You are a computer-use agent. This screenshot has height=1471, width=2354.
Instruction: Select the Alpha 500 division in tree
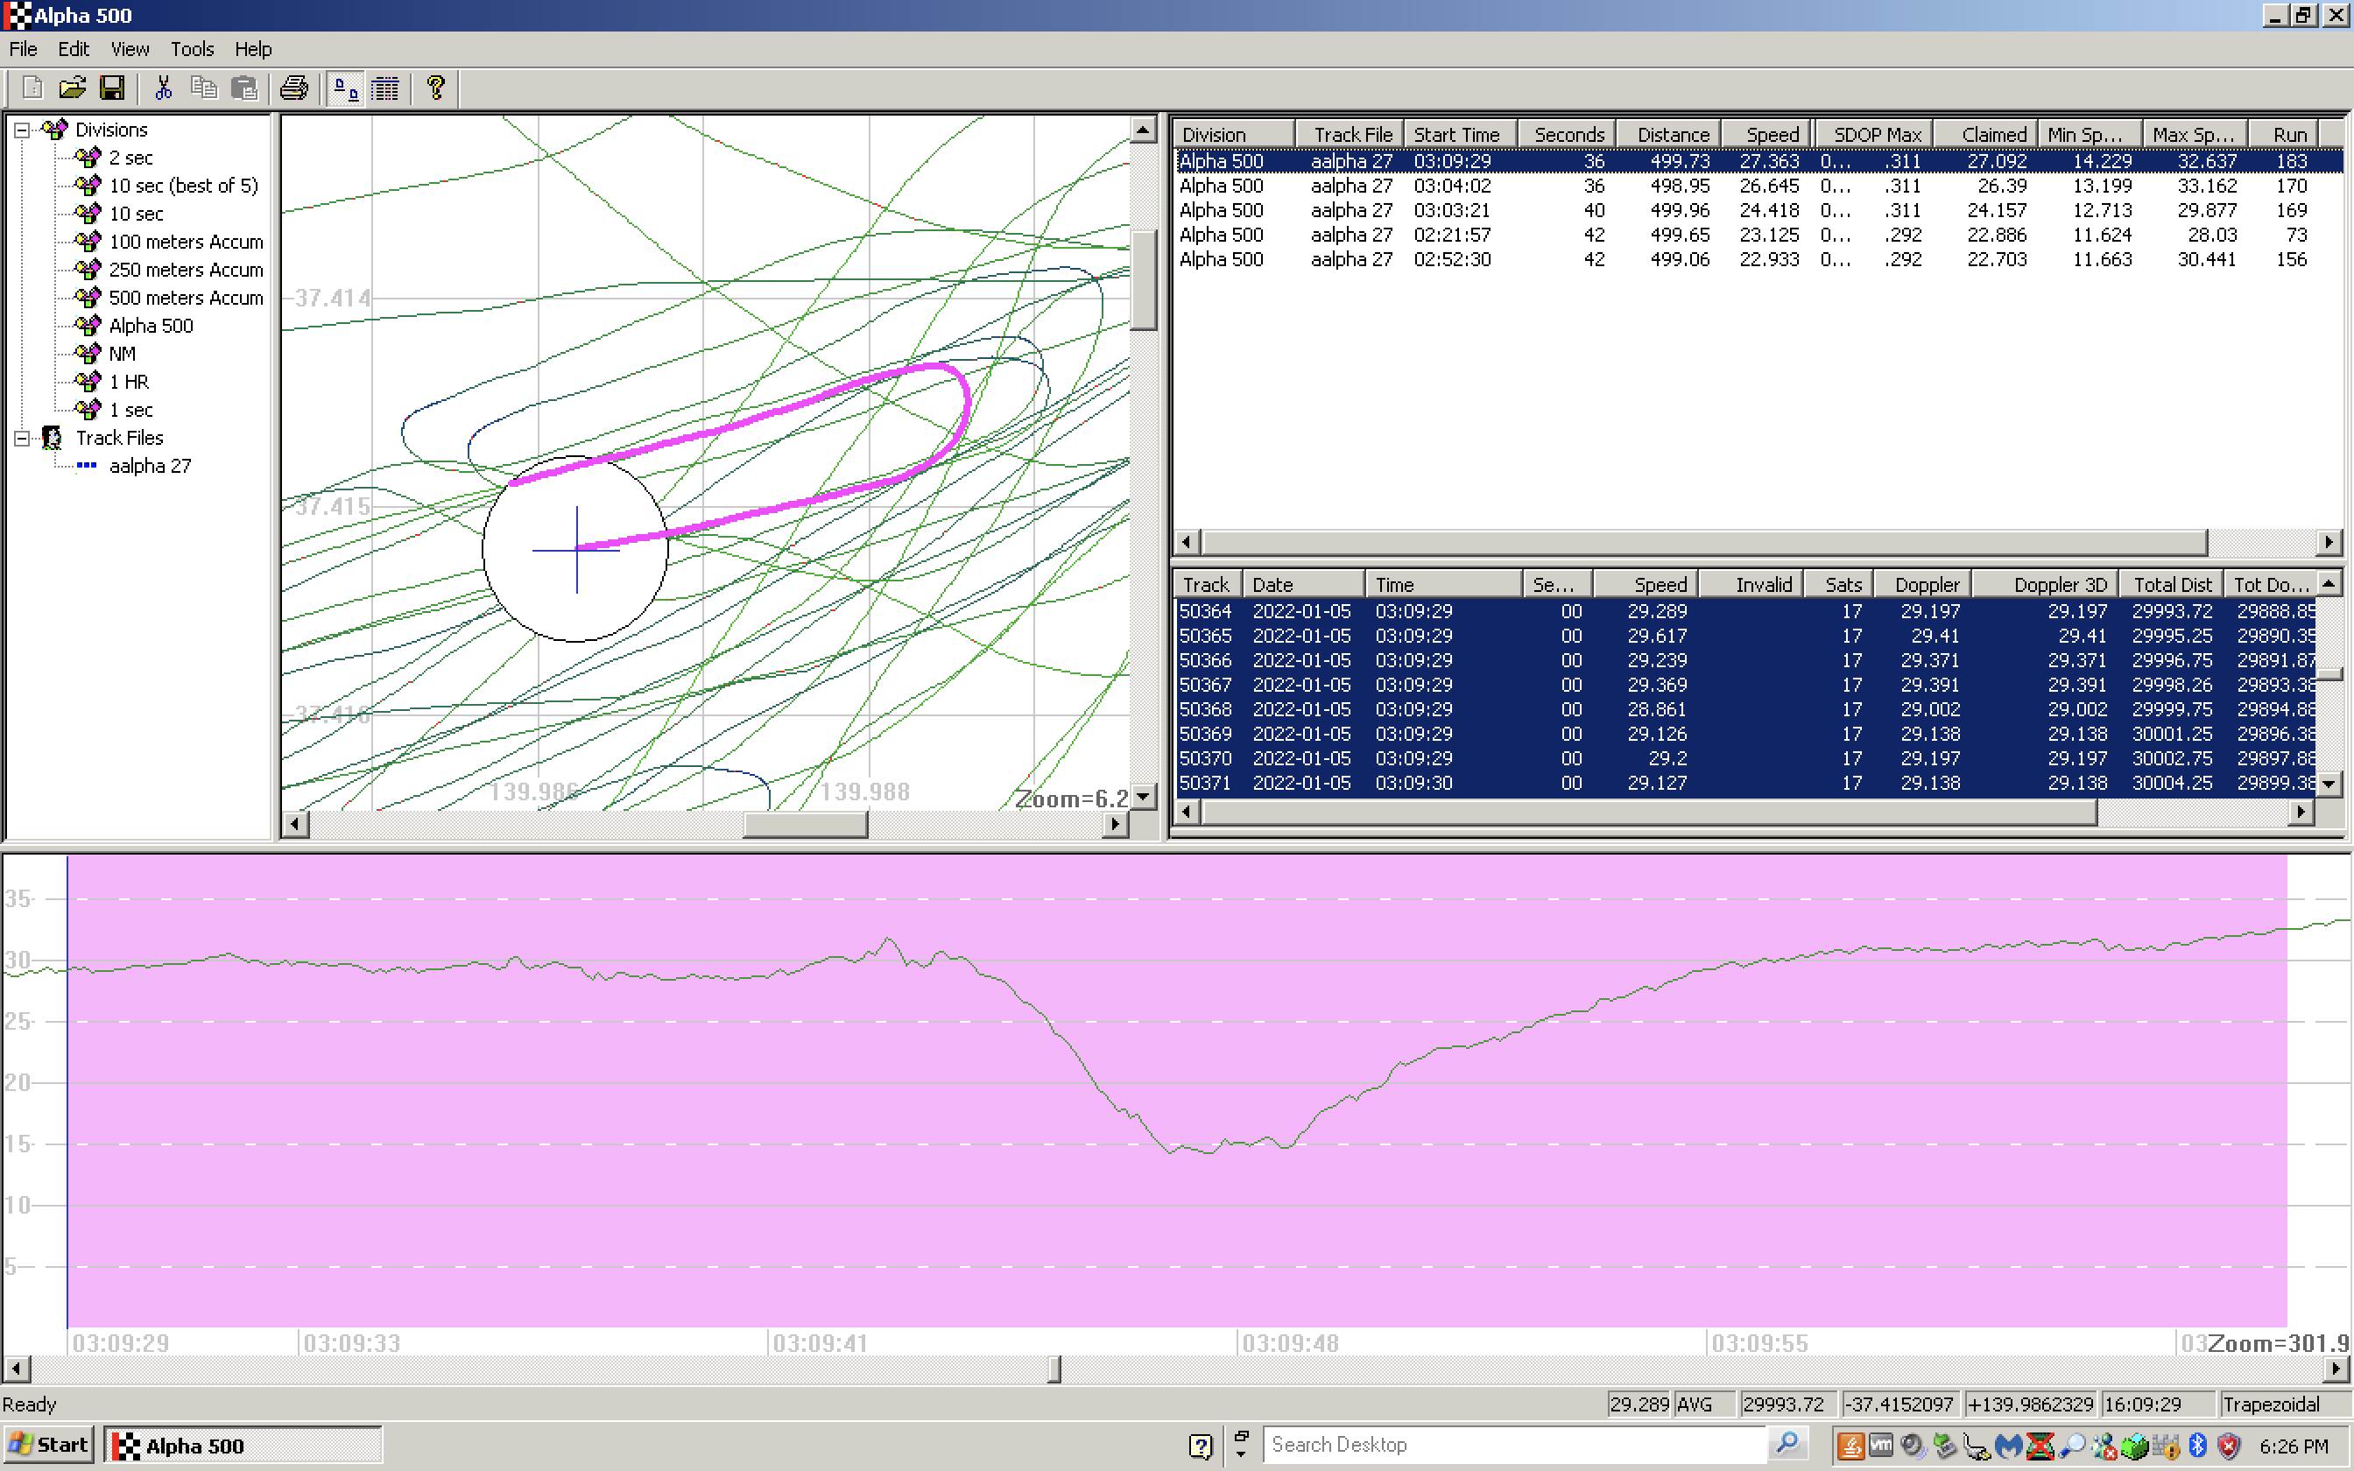click(151, 326)
